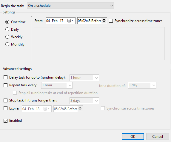Enable Stop task if it runs longer than
This screenshot has height=142, width=171.
pyautogui.click(x=6, y=100)
